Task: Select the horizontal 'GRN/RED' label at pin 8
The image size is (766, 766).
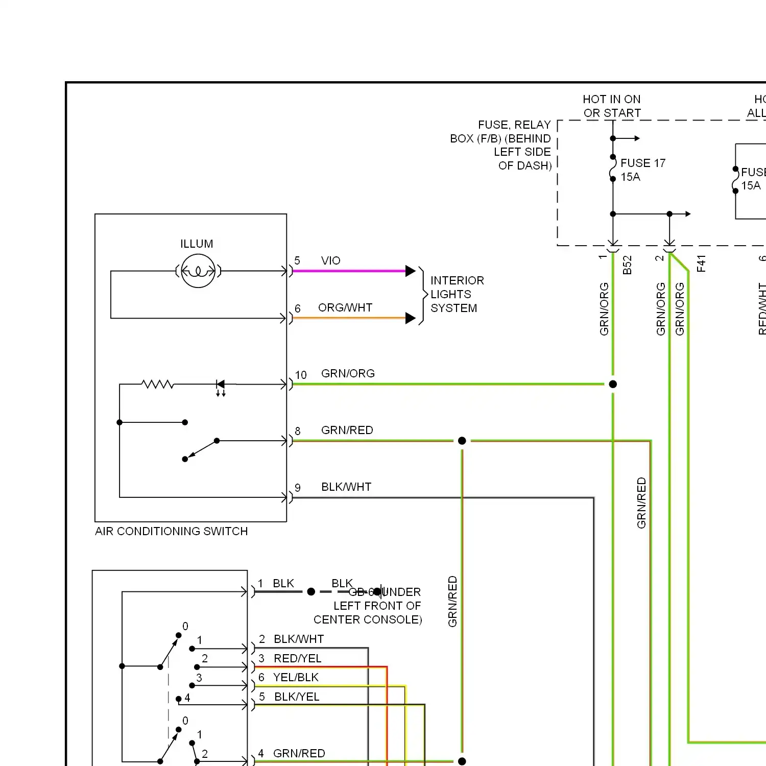Action: tap(347, 430)
